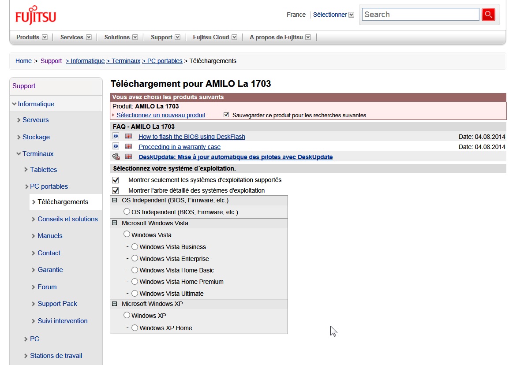Screen dimensions: 509x365
Task: Go to Support breadcrumb link
Action: [x=51, y=61]
